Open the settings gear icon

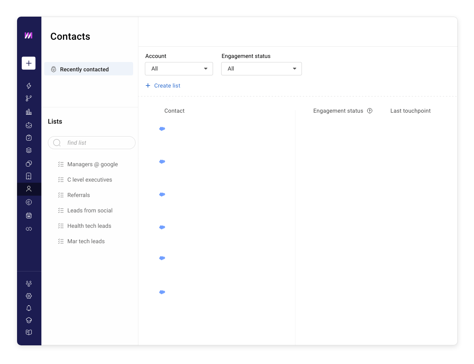pyautogui.click(x=29, y=296)
